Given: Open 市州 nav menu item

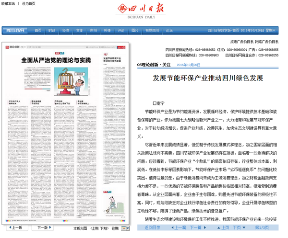Looking at the screenshot, I should (x=93, y=31).
